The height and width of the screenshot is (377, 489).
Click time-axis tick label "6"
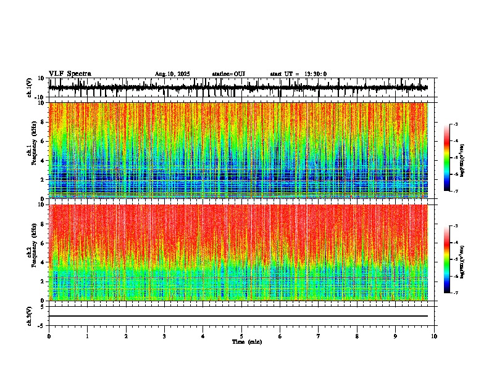[280, 336]
